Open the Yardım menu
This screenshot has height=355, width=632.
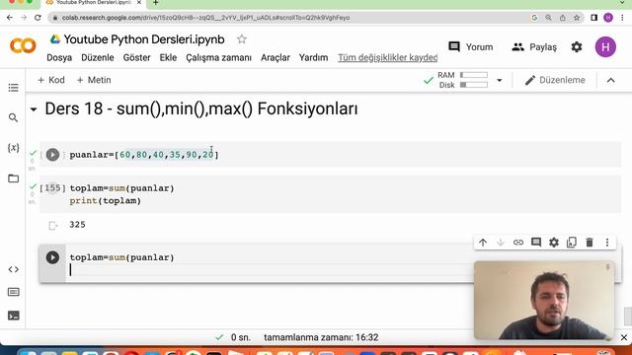tap(313, 57)
